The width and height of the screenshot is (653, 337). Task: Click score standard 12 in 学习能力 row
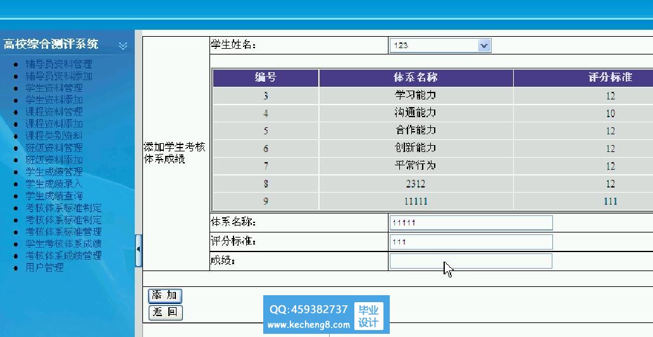coord(610,96)
